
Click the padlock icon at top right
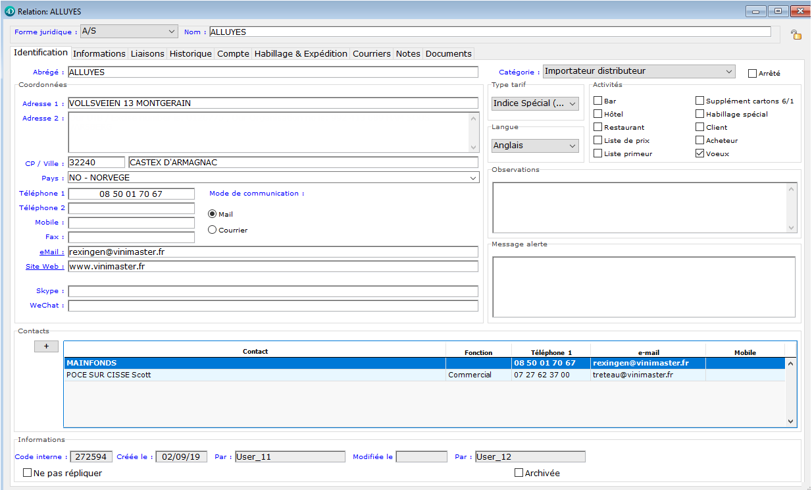tap(796, 35)
